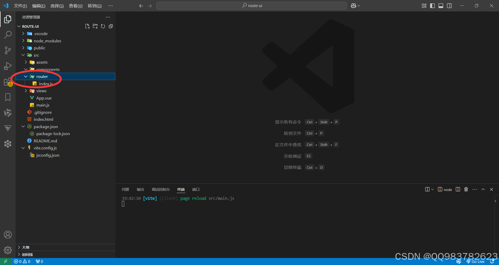Viewport: 499px width, 265px height.
Task: Open the Search view in activity bar
Action: pos(8,35)
